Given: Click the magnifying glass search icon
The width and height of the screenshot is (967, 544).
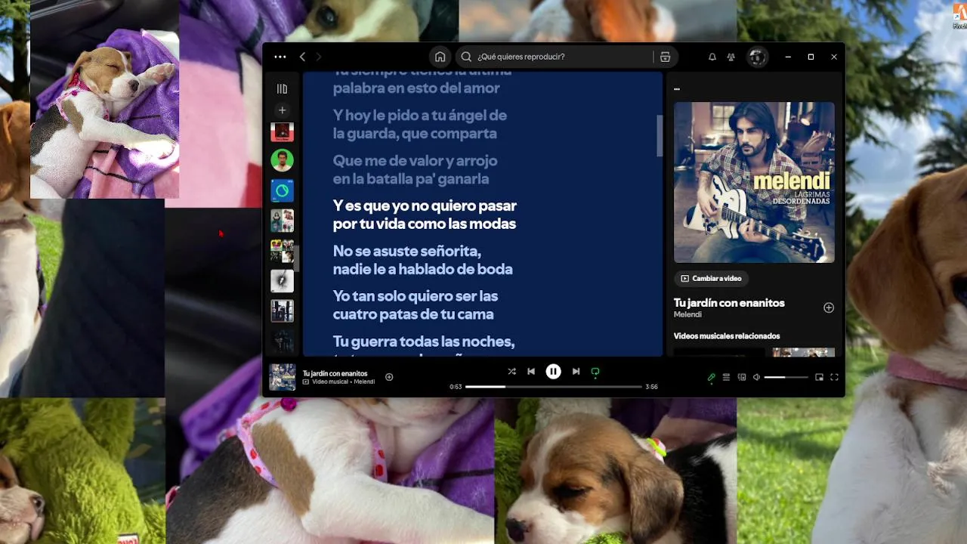Looking at the screenshot, I should coord(466,57).
